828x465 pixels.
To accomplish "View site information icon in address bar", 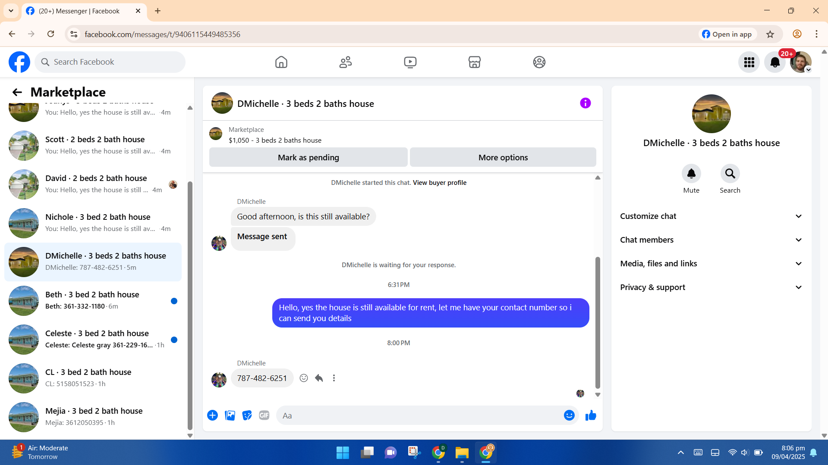I will [74, 34].
